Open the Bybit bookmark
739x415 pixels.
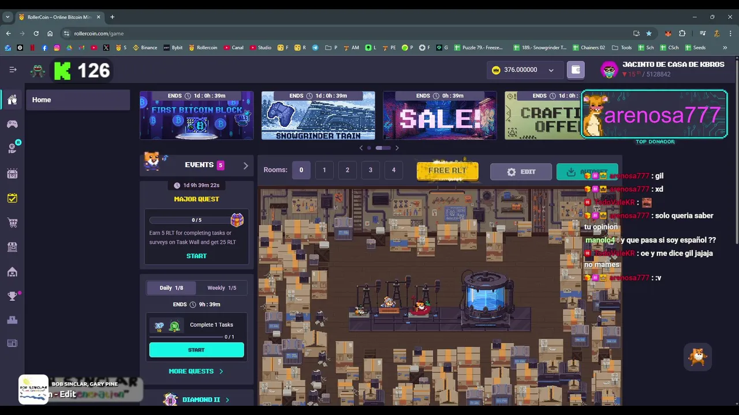point(173,47)
